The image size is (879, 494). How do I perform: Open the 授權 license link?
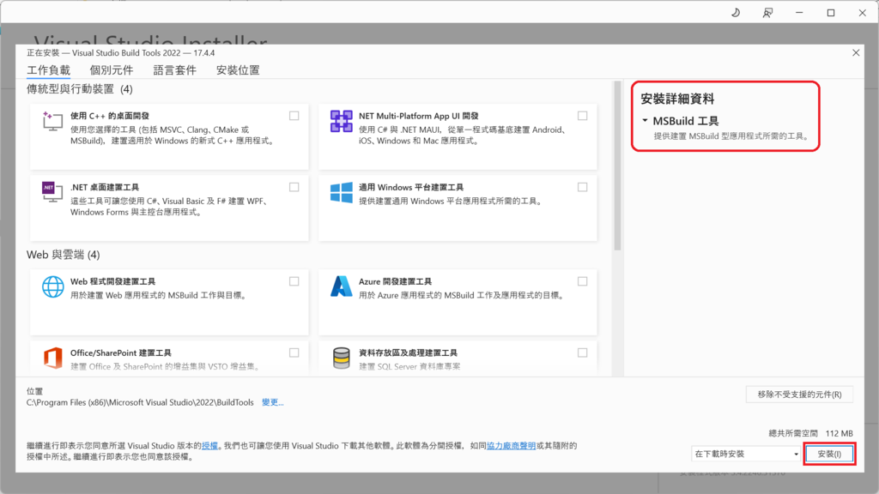209,446
